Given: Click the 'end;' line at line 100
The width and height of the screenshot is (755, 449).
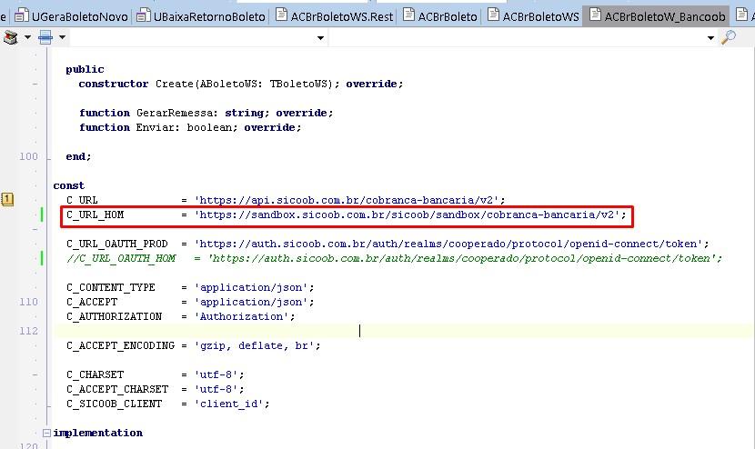Looking at the screenshot, I should tap(78, 156).
